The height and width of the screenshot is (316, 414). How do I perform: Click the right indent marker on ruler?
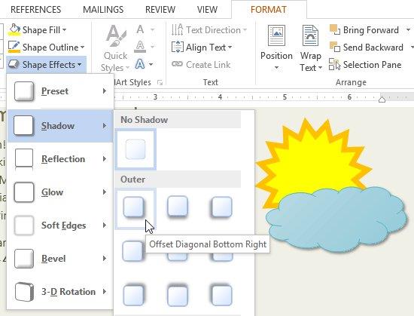[382, 99]
